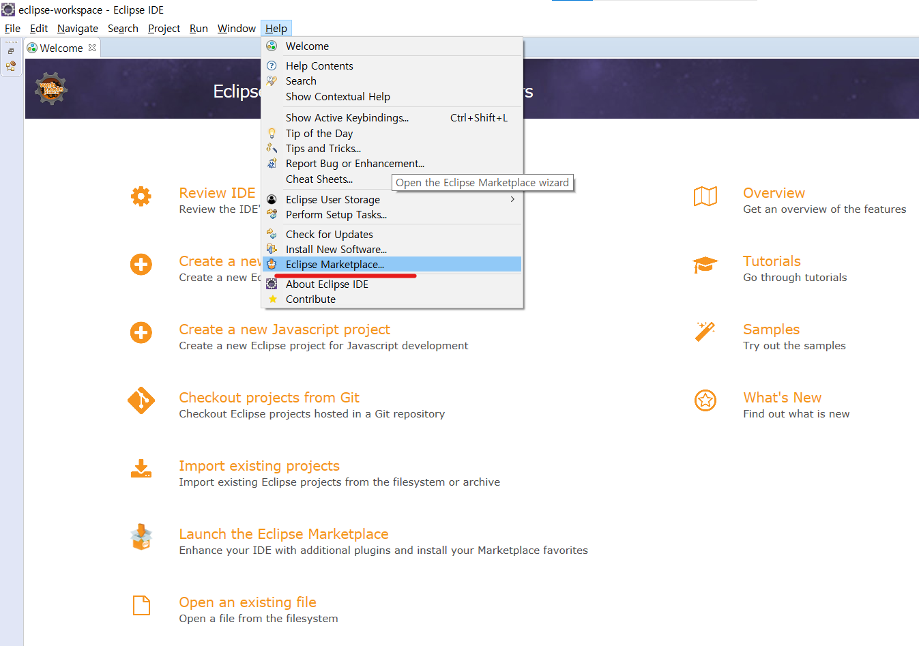Open Tip of the Day
This screenshot has width=919, height=646.
click(x=392, y=134)
